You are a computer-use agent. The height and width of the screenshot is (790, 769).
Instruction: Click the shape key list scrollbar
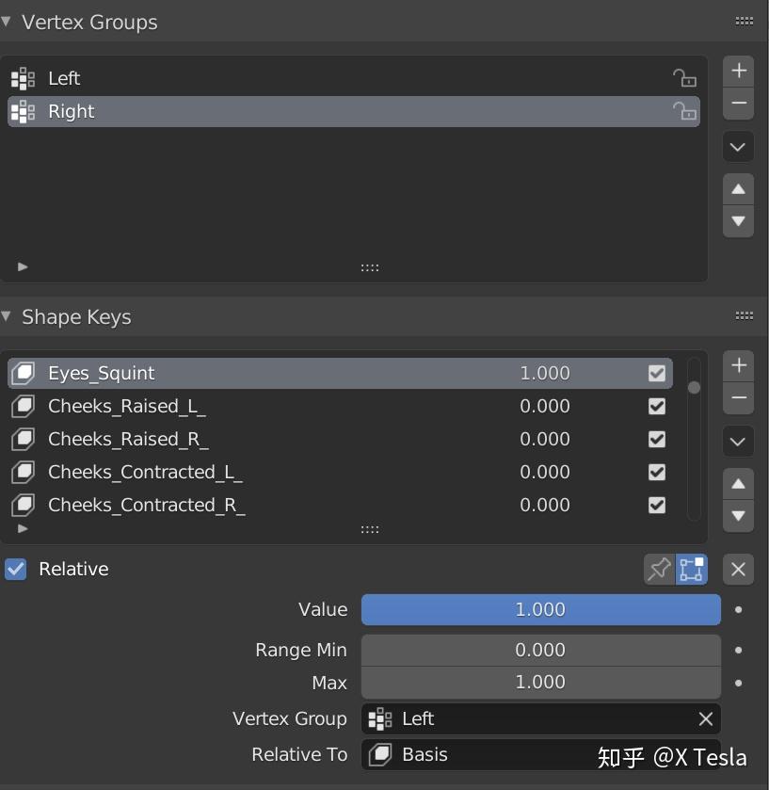click(694, 386)
